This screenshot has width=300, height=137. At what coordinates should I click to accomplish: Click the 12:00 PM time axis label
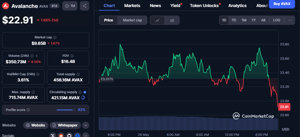pos(232,135)
